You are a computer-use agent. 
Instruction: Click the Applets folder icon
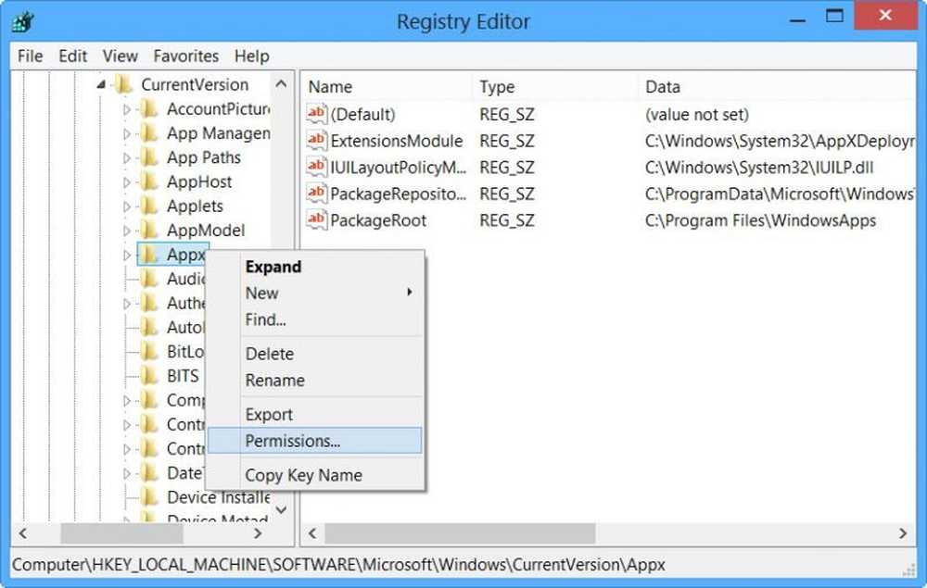coord(149,206)
